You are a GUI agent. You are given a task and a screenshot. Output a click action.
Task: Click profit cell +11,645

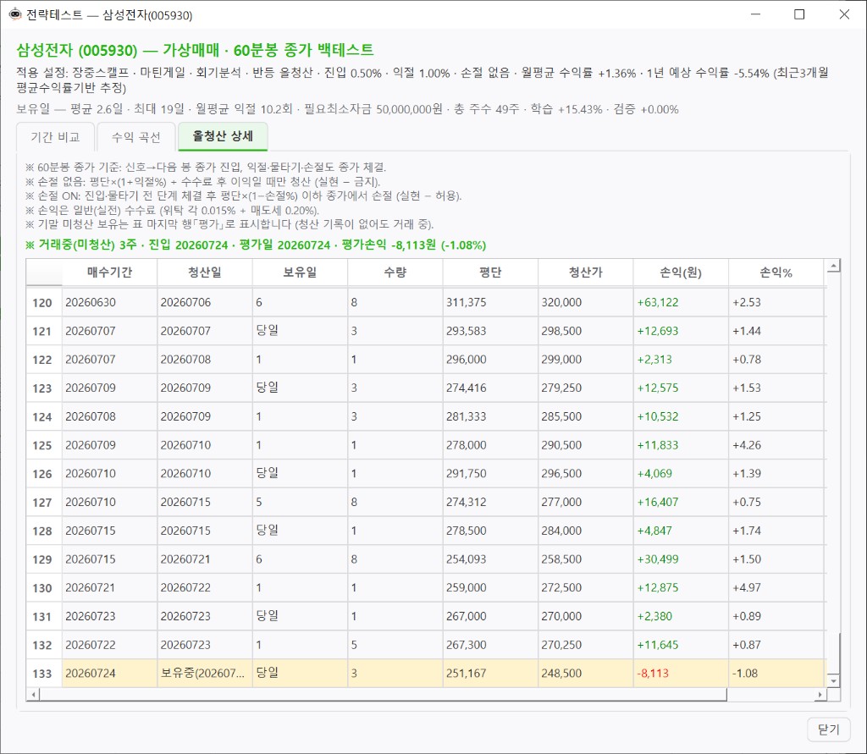pos(681,645)
